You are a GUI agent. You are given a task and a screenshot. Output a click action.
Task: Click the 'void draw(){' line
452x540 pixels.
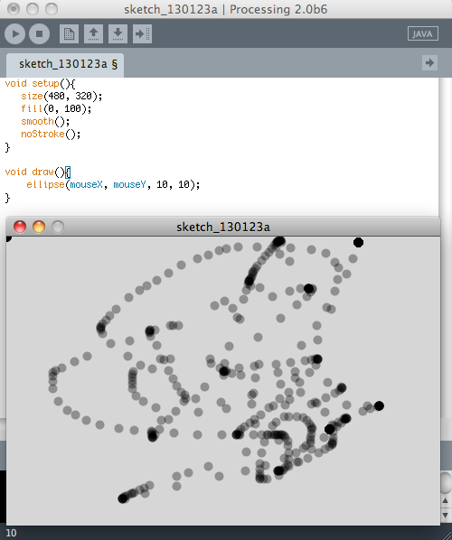coord(38,172)
